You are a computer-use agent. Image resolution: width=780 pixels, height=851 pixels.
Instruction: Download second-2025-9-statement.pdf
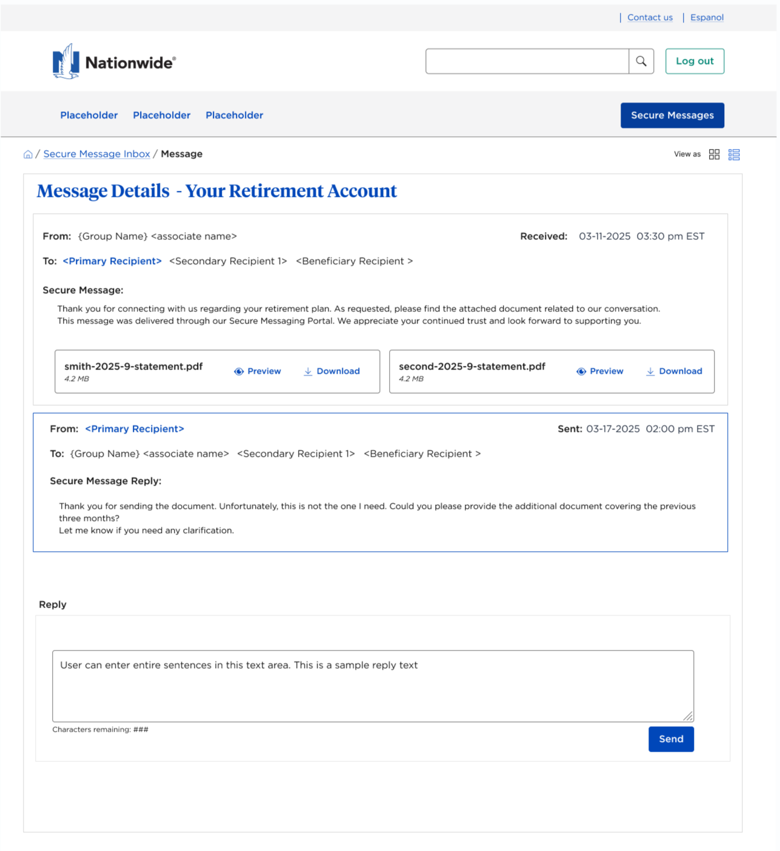point(674,371)
